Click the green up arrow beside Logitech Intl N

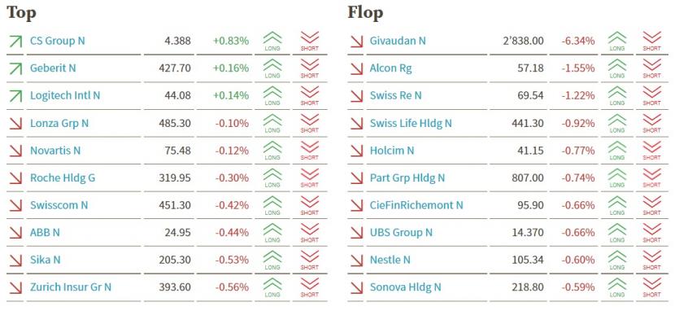pyautogui.click(x=15, y=95)
